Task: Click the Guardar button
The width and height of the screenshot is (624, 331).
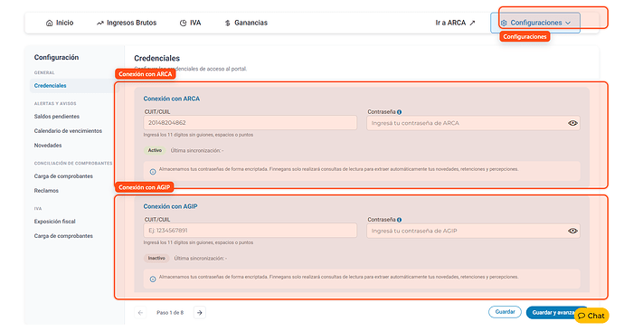Action: point(505,312)
